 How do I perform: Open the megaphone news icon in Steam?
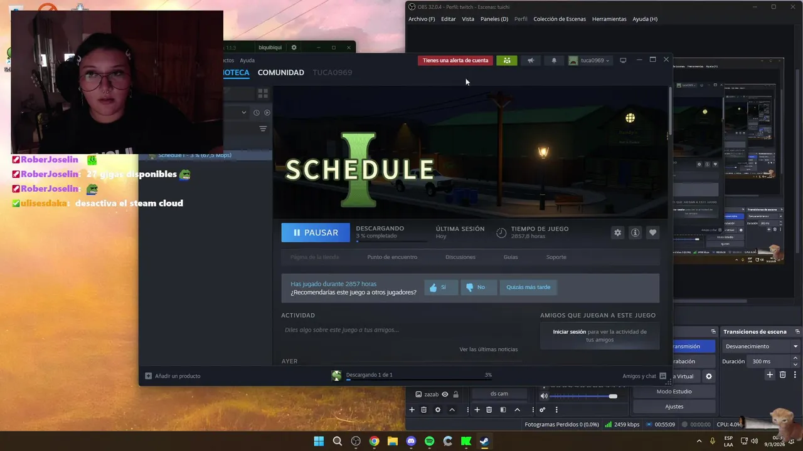pyautogui.click(x=531, y=60)
